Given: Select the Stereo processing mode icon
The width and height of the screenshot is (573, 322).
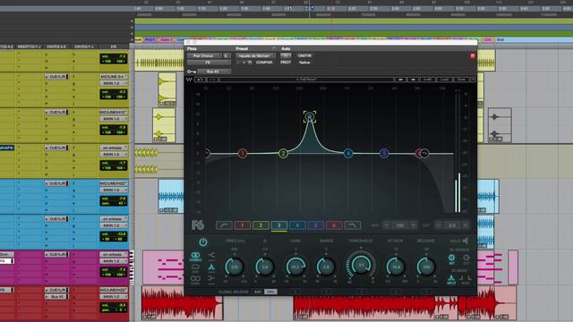Looking at the screenshot, I should pos(195,257).
